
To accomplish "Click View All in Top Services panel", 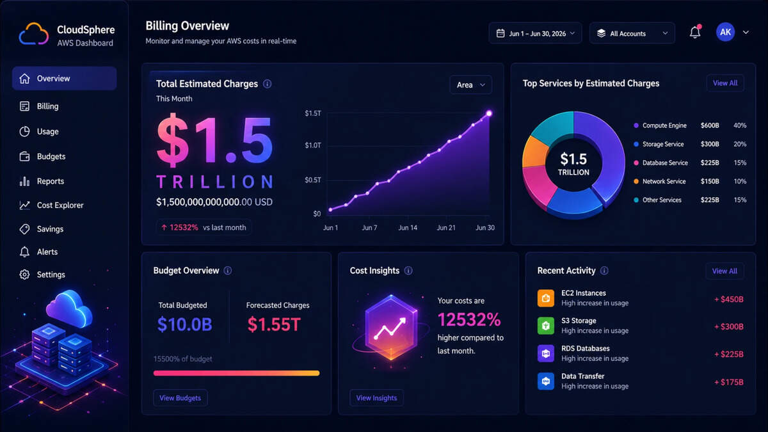I will click(725, 83).
